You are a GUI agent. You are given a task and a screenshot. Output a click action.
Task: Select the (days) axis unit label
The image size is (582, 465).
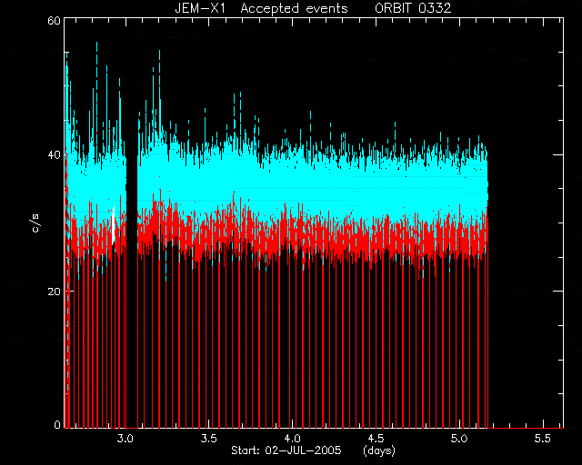[x=379, y=450]
